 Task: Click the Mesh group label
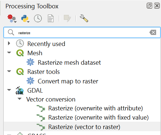35,53
